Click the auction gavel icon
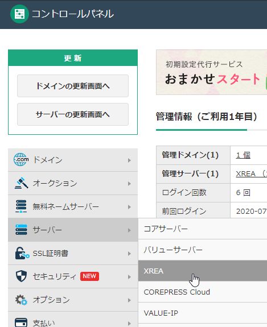 pyautogui.click(x=21, y=183)
